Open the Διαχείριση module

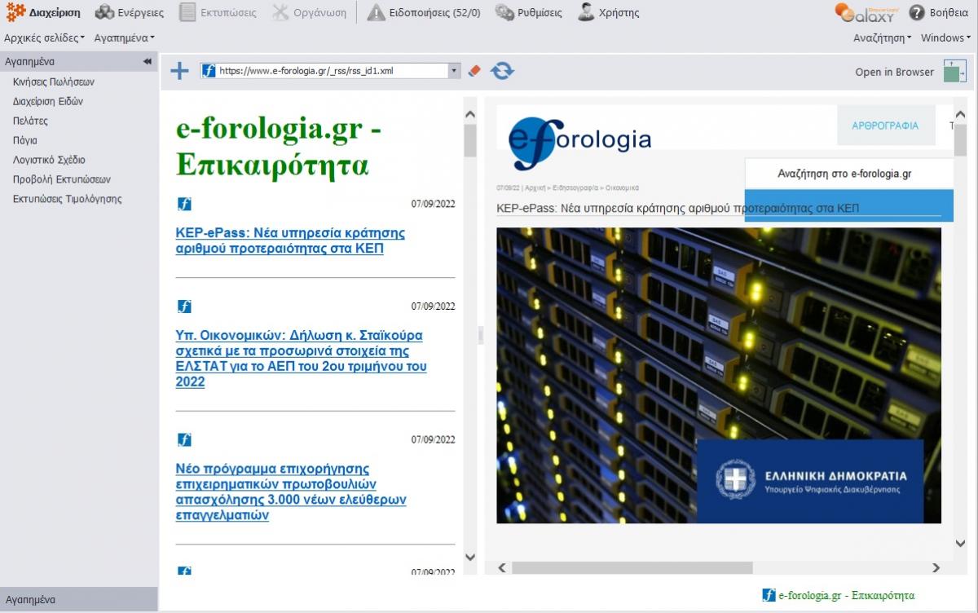[44, 12]
